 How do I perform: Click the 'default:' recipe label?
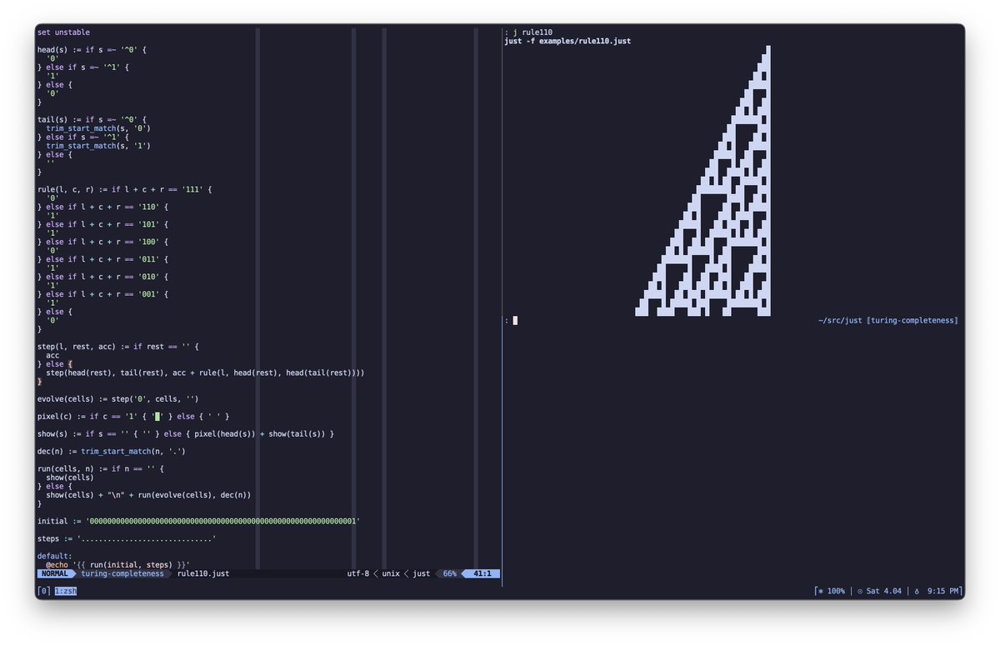coord(54,556)
